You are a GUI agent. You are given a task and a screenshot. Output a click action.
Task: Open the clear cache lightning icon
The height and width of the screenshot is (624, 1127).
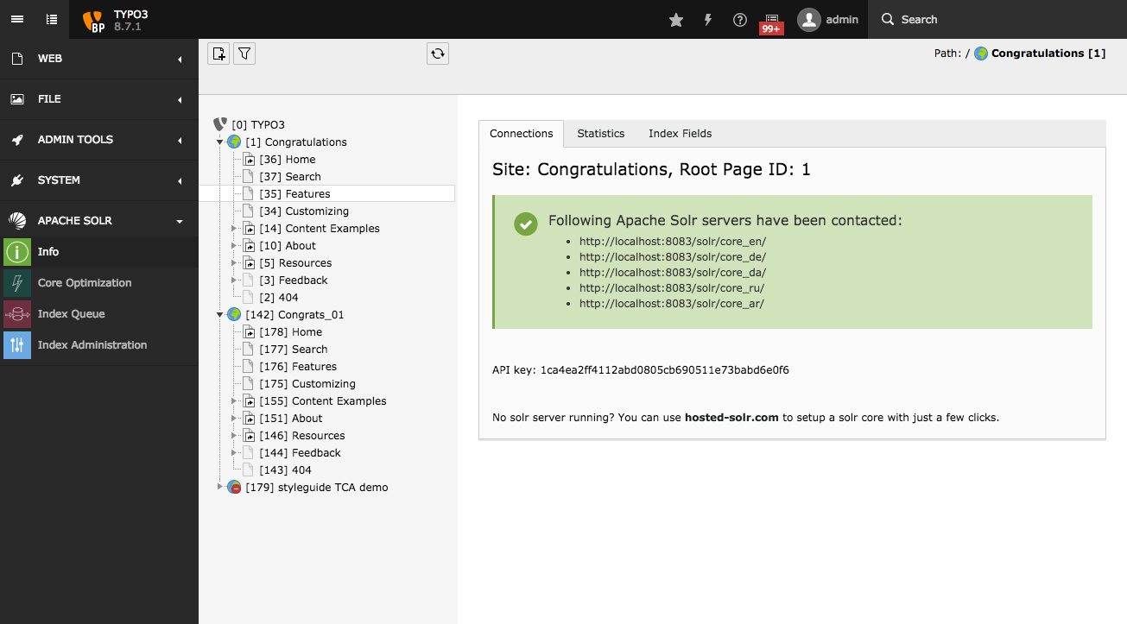coord(708,20)
